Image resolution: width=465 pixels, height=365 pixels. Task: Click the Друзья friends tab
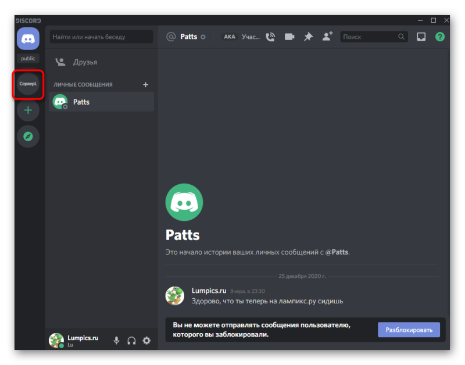pyautogui.click(x=101, y=62)
